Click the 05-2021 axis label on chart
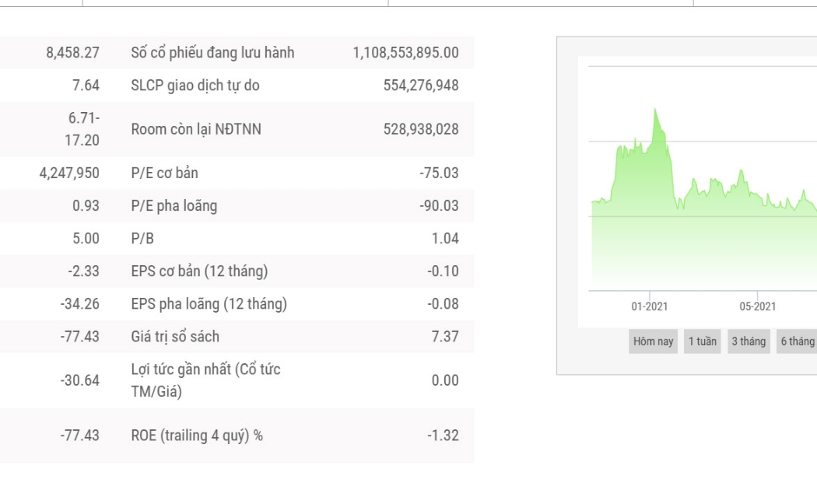This screenshot has width=817, height=490. 758,306
